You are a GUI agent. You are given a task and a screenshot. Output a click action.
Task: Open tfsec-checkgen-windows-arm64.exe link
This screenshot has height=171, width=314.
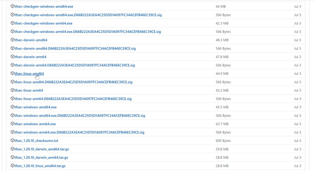click(x=43, y=23)
